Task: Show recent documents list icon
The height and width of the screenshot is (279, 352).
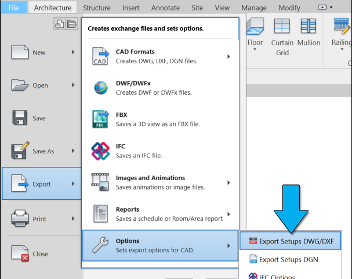Action: [60, 24]
